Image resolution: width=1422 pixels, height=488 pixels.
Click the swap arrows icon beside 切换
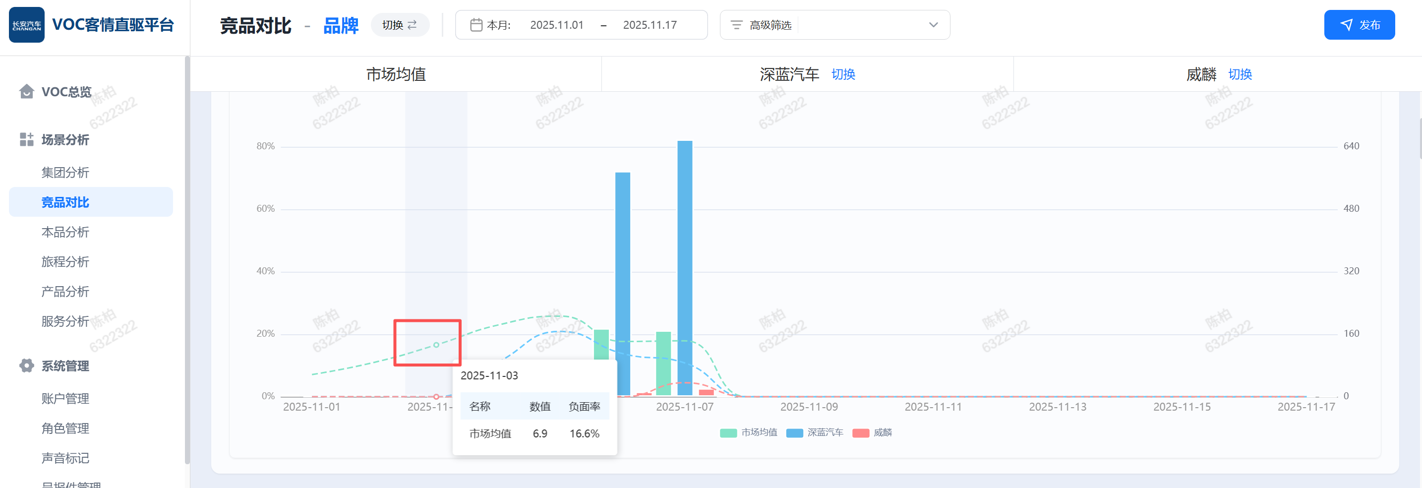[x=413, y=25]
